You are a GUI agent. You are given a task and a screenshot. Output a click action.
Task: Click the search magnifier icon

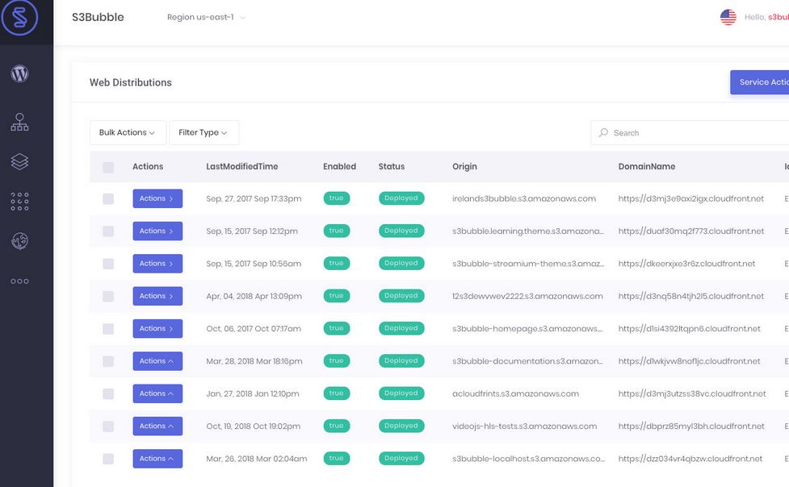pos(603,133)
